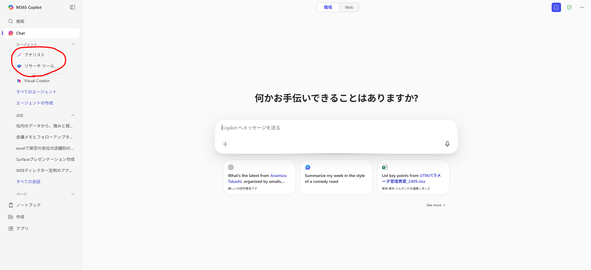Screen dimensions: 591x270
Task: Click the Analyst (アナリスト) agent icon
Action: (19, 55)
